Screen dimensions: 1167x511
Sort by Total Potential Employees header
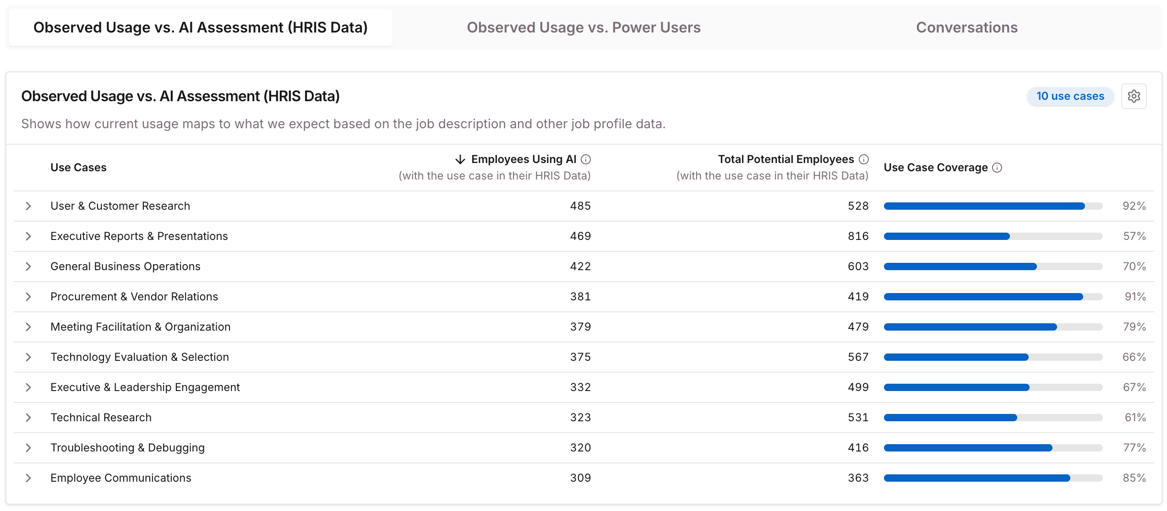tap(786, 159)
